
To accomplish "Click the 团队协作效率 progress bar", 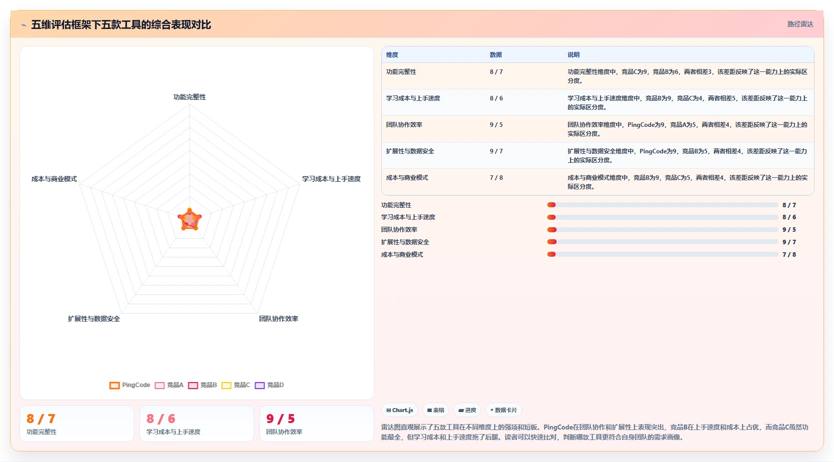I will 663,230.
